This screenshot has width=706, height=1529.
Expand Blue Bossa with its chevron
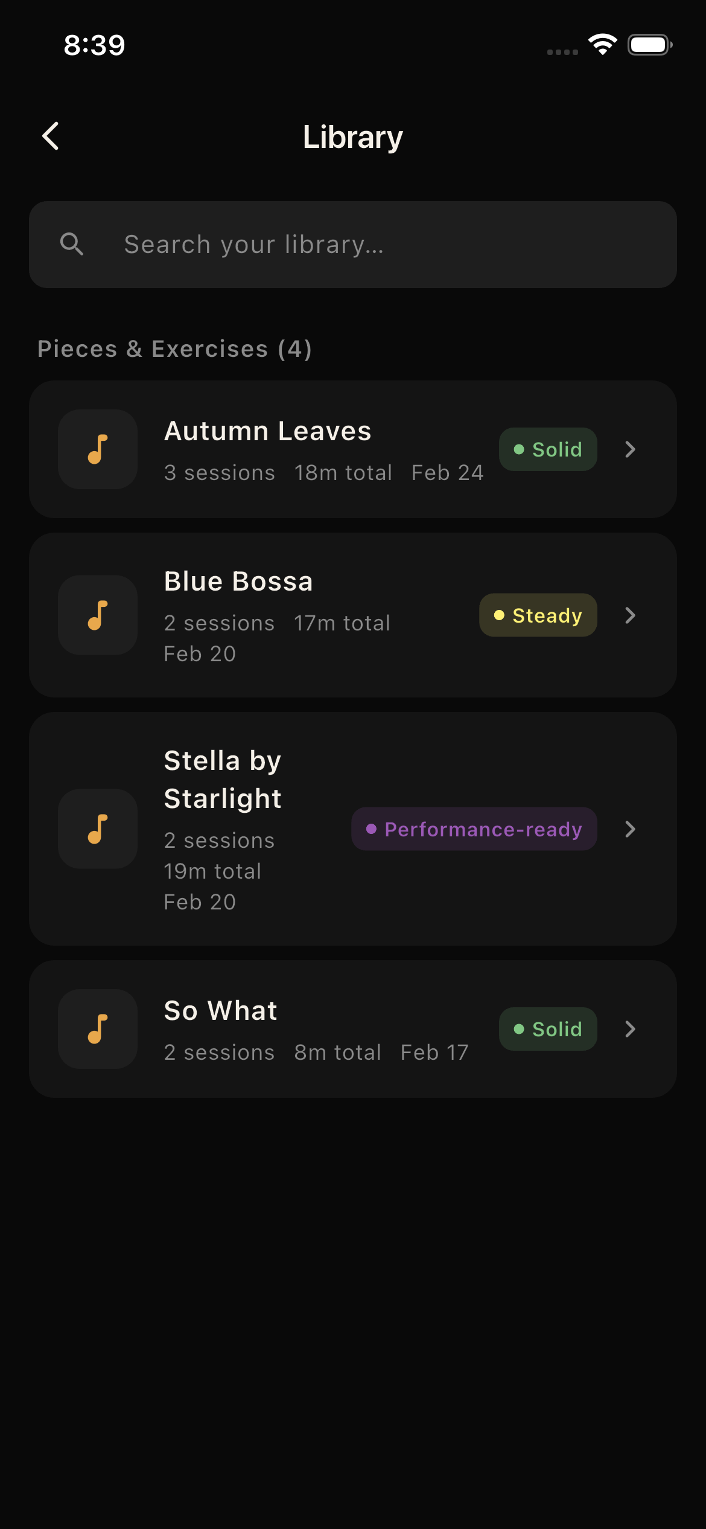631,615
